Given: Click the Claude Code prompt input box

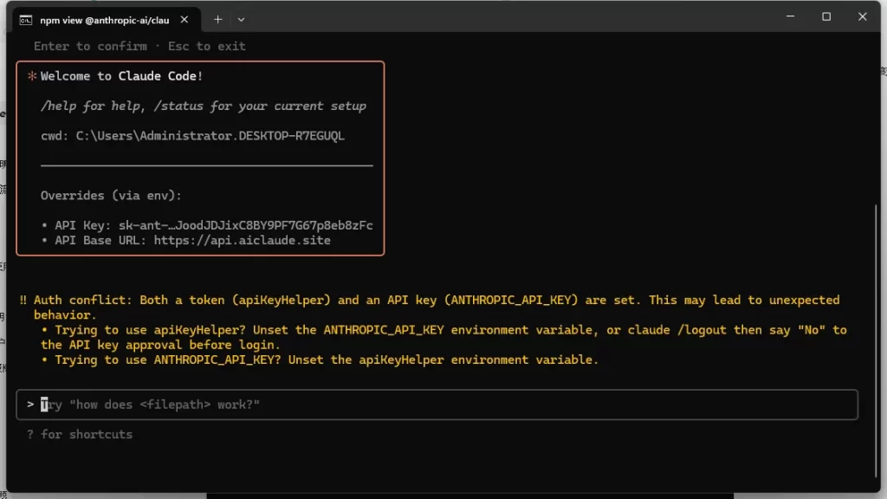Looking at the screenshot, I should tap(437, 405).
